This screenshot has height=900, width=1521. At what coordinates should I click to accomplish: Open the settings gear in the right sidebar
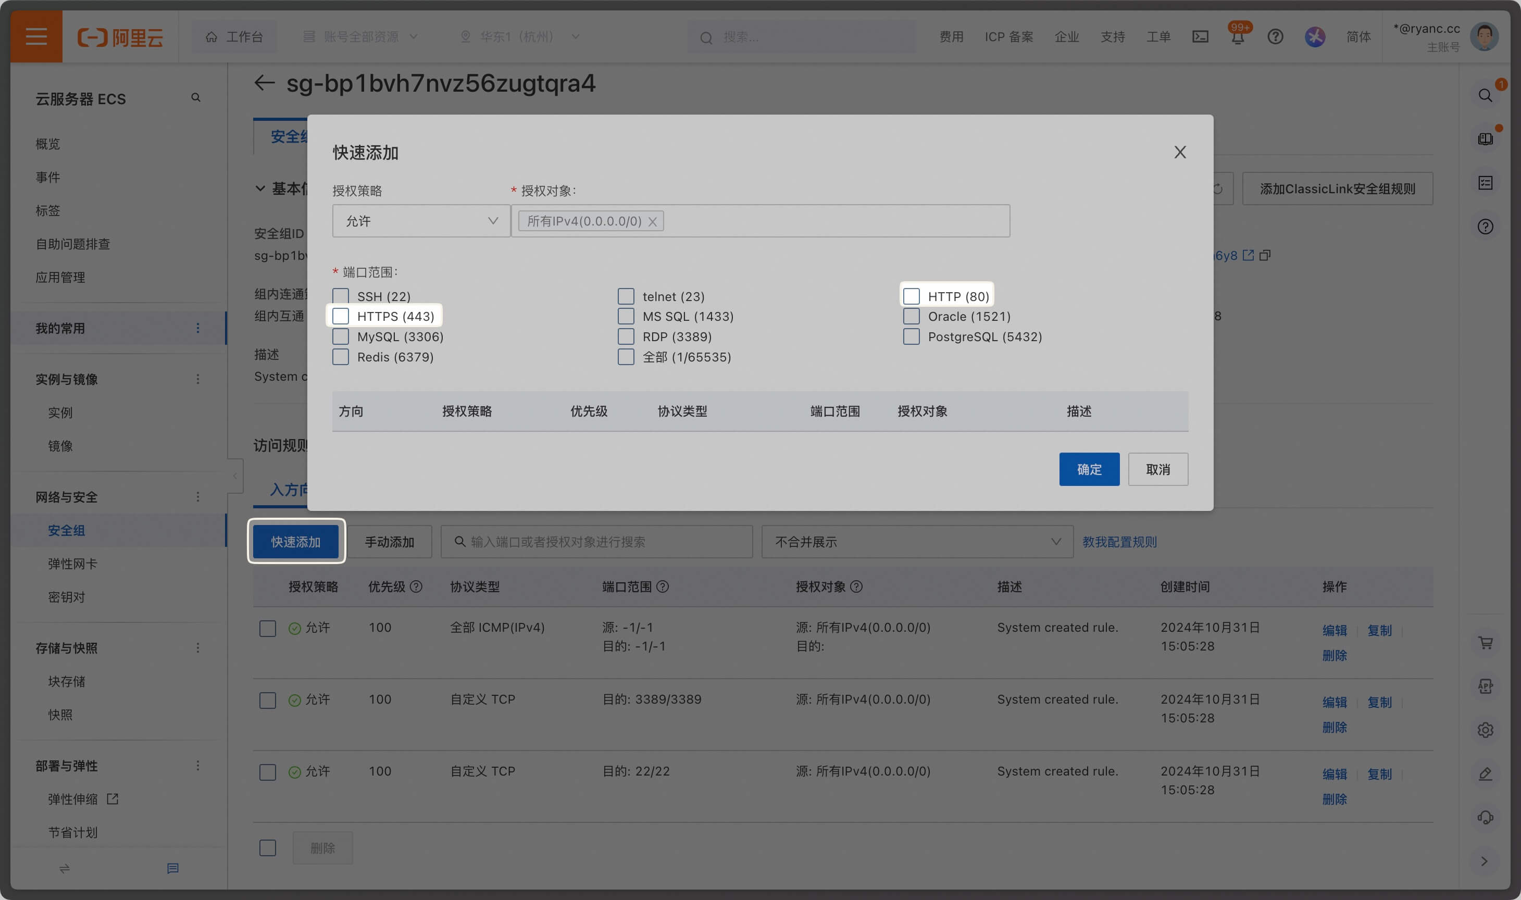(x=1485, y=730)
